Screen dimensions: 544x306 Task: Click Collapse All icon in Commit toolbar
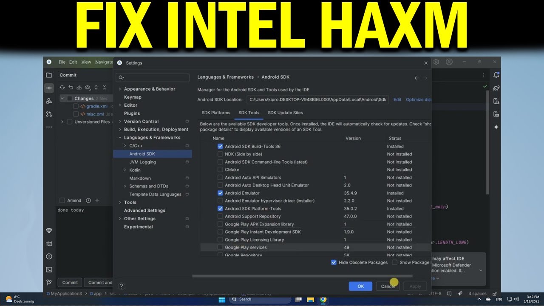pyautogui.click(x=105, y=88)
